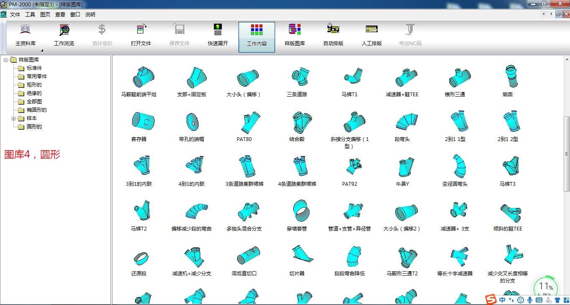Click the Sogou input method S icon
The width and height of the screenshot is (570, 305).
pyautogui.click(x=491, y=300)
